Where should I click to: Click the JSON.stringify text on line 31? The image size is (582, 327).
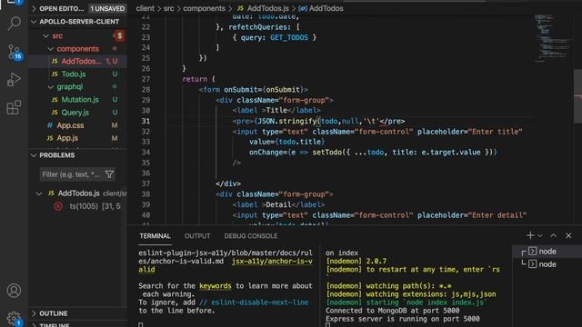point(286,121)
